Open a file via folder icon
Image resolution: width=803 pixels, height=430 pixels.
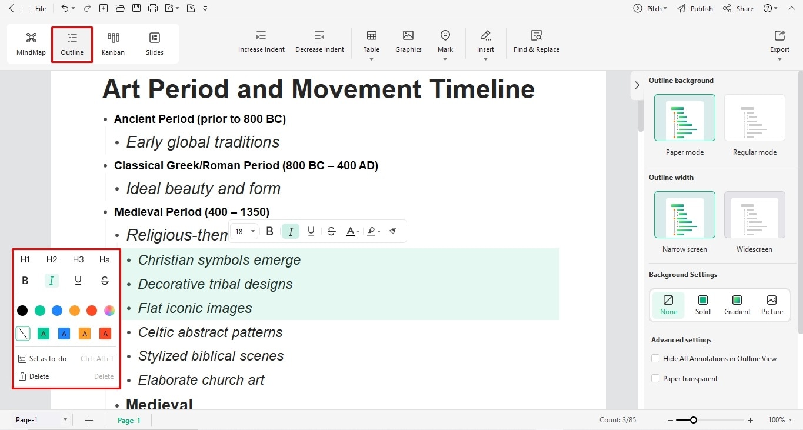(x=120, y=8)
